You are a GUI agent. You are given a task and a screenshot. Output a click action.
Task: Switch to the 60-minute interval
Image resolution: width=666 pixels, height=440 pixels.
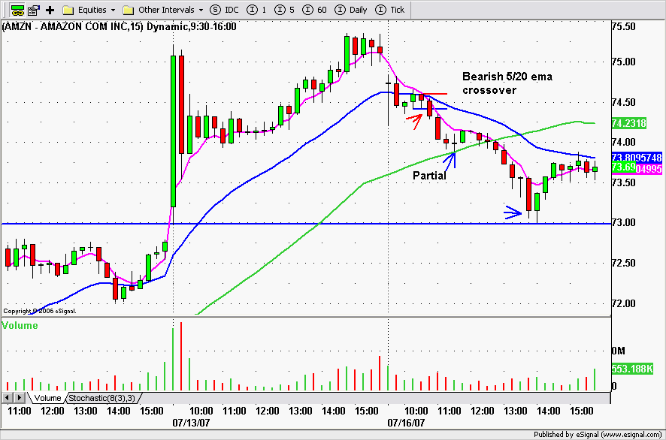click(x=315, y=10)
